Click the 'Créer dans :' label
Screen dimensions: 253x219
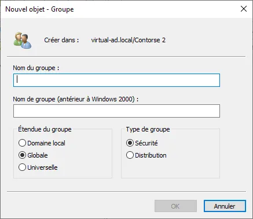[x=61, y=40]
